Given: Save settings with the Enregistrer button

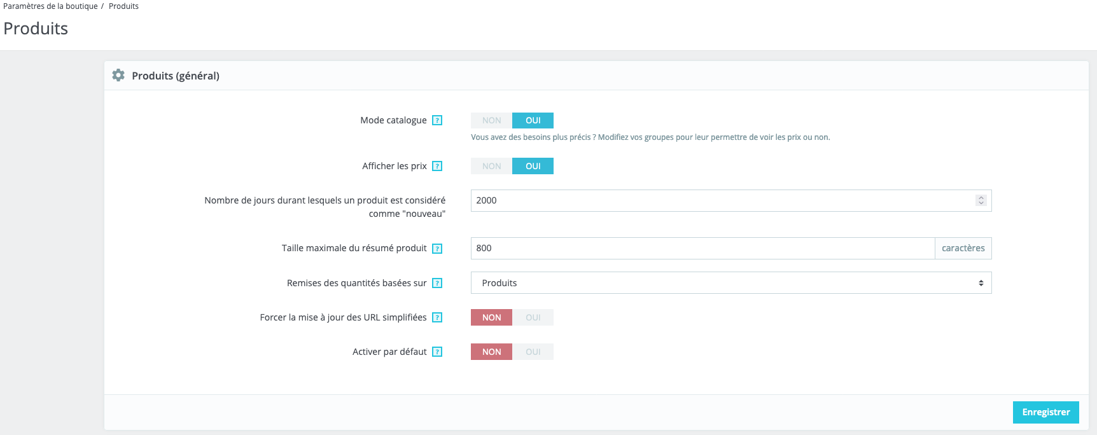Looking at the screenshot, I should [x=1045, y=412].
